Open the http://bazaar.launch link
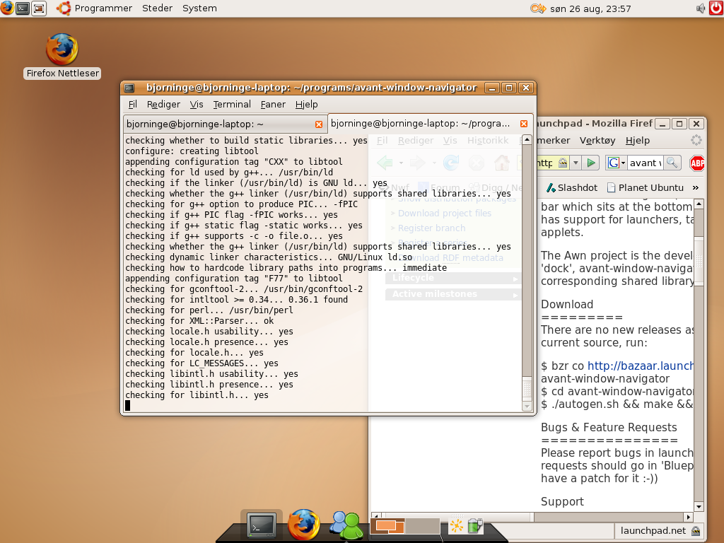Viewport: 724px width, 543px height. [x=640, y=366]
